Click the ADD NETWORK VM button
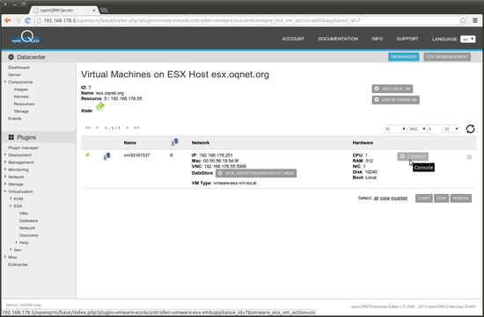Viewport: 484px width, 317px height. [x=395, y=100]
